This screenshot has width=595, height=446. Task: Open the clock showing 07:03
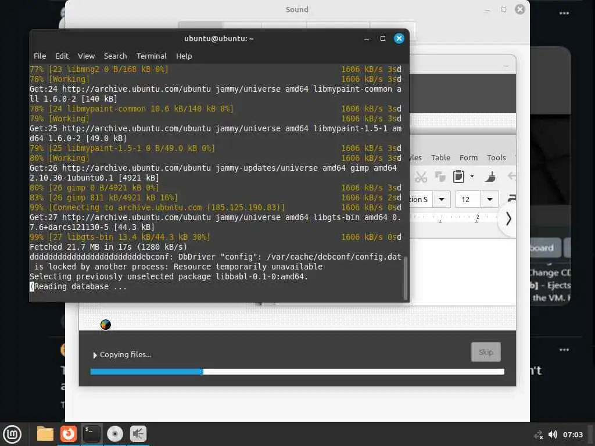tap(572, 434)
